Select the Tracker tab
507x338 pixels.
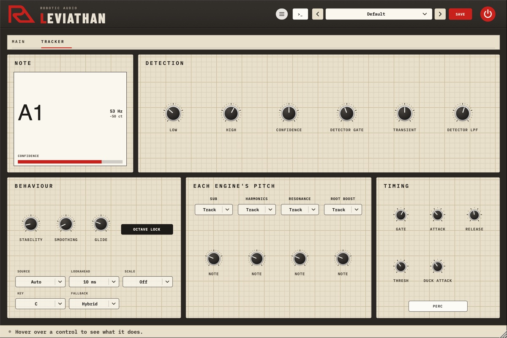53,42
